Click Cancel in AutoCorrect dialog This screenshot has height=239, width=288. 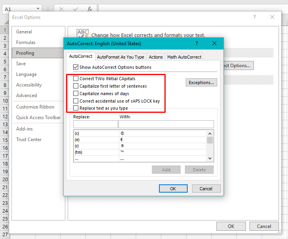[x=206, y=189]
